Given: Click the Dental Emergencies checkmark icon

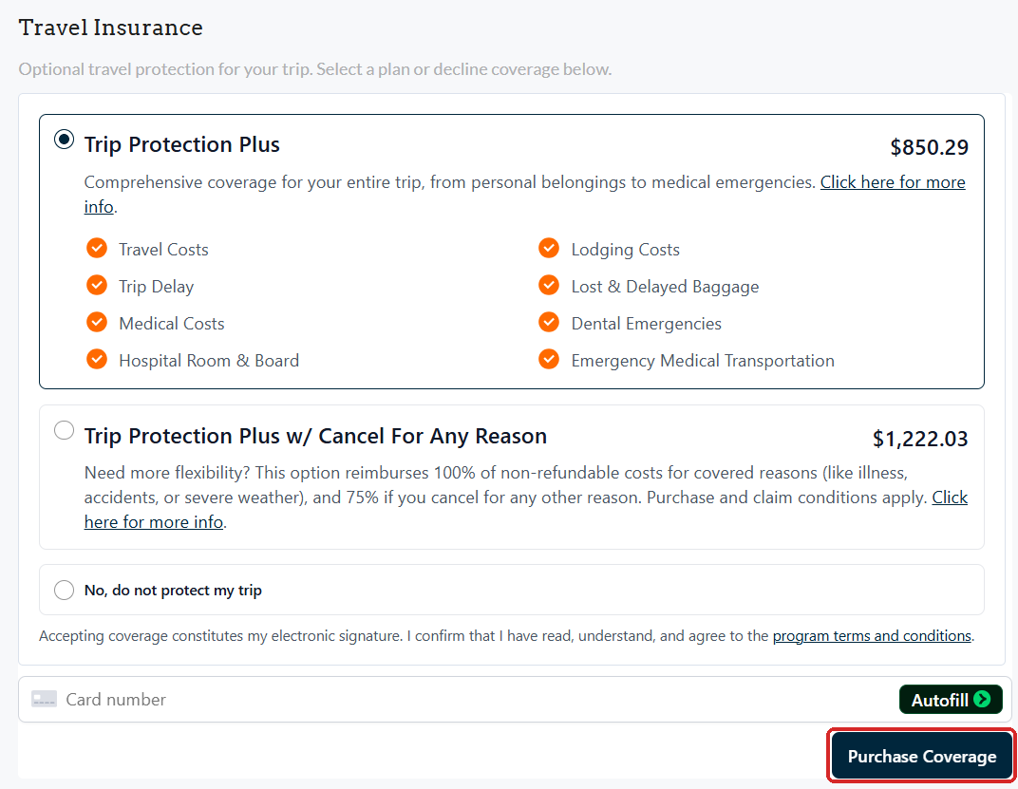Looking at the screenshot, I should pos(549,322).
